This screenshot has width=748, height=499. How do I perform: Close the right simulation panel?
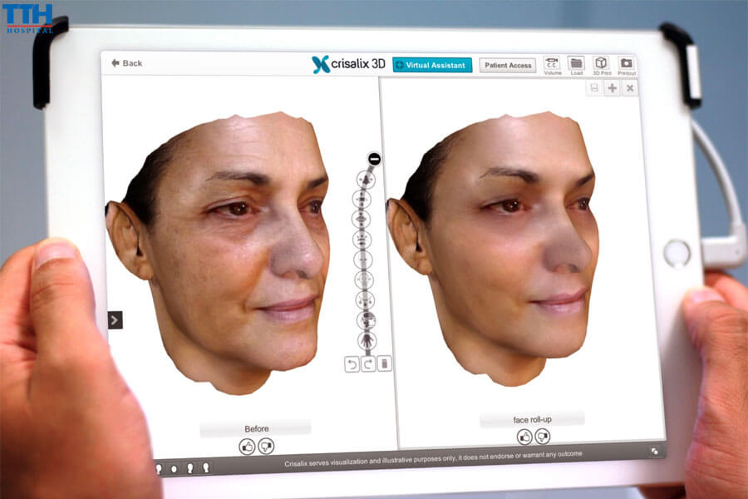click(630, 88)
